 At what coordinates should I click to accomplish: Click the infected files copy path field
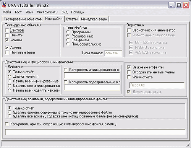click(x=92, y=75)
